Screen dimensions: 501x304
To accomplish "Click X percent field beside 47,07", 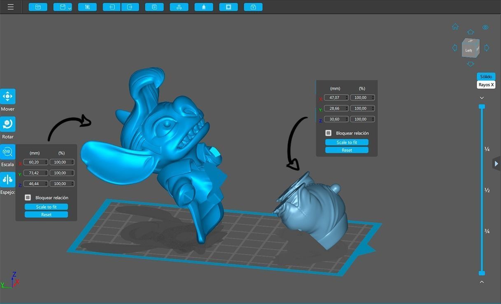I will click(x=363, y=97).
